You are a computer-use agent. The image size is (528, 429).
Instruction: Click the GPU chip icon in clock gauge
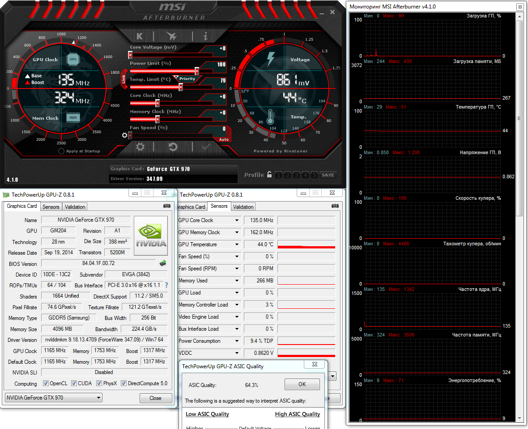click(73, 59)
